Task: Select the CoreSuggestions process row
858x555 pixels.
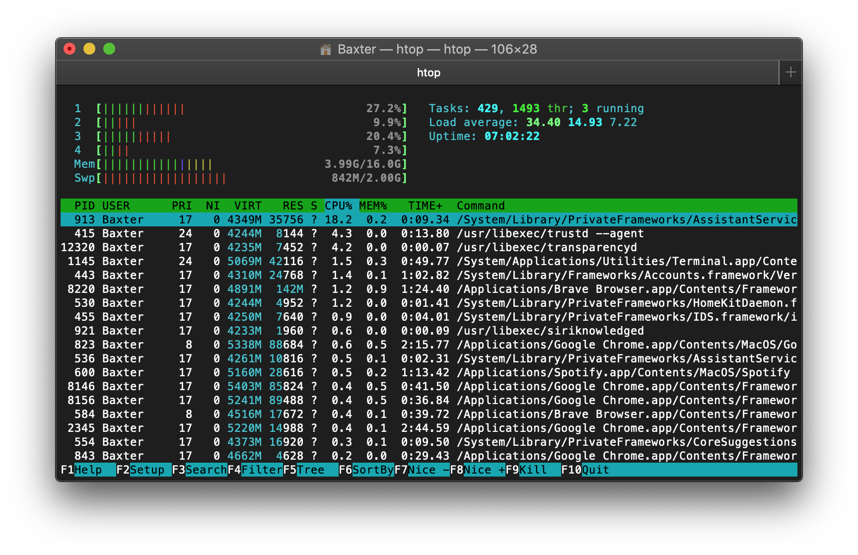Action: click(429, 442)
